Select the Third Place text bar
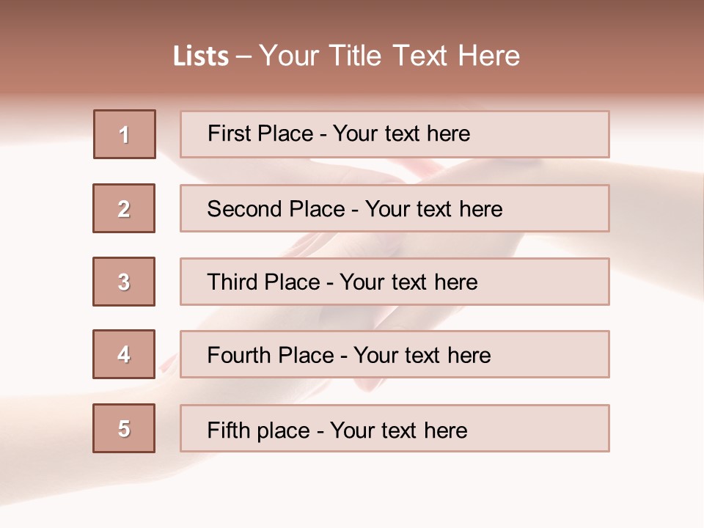Viewport: 704px width, 528px height. coord(395,282)
